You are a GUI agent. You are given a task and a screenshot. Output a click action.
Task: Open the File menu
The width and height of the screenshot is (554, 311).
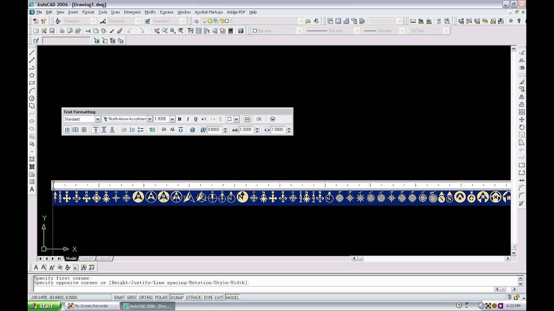(39, 12)
